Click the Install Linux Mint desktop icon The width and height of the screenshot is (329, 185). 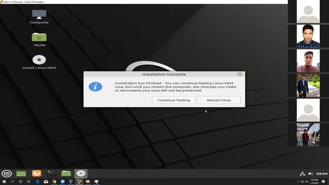pyautogui.click(x=39, y=62)
